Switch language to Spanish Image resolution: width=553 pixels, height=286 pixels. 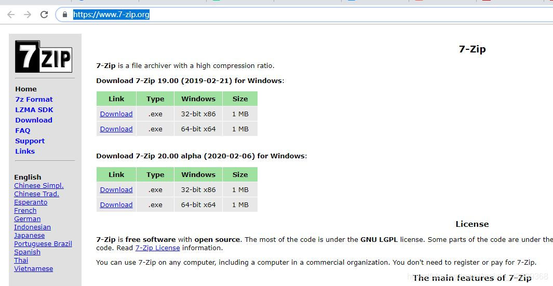pyautogui.click(x=27, y=252)
